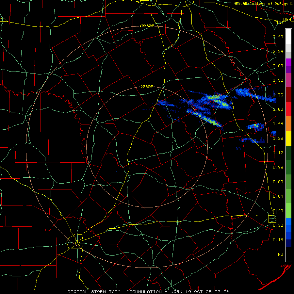Select the black ND swatch in the scale
The image size is (294, 294).
pyautogui.click(x=288, y=254)
